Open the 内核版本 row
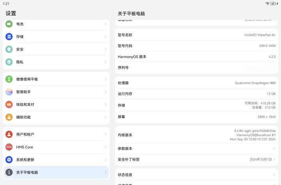Viewport: 281px width, 185px height. 197,135
